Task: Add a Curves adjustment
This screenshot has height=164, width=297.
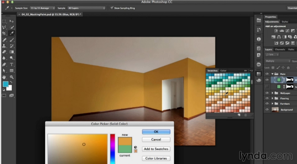Action: pyautogui.click(x=287, y=31)
